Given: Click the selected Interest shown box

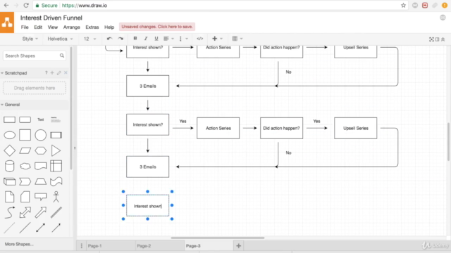Looking at the screenshot, I should [147, 205].
